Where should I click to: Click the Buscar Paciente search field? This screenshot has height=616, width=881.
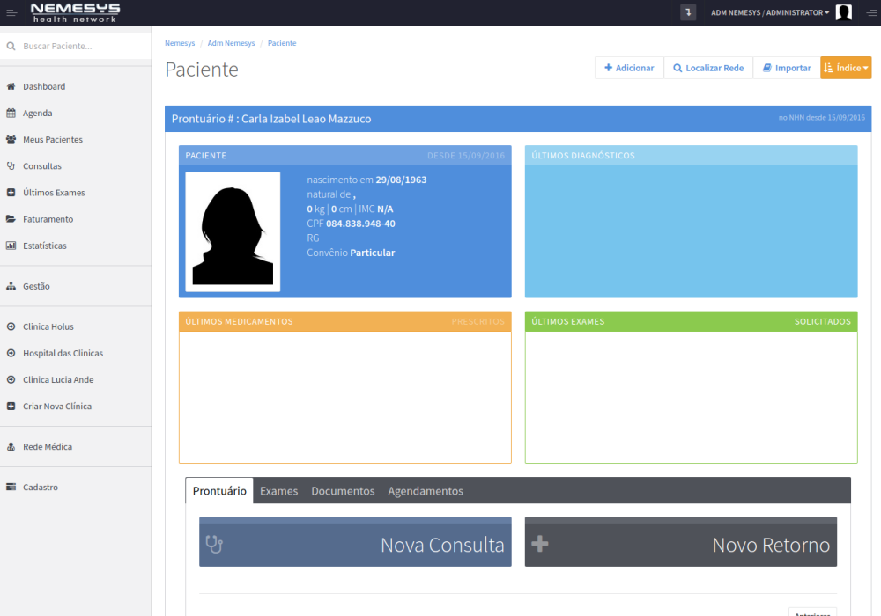[79, 46]
